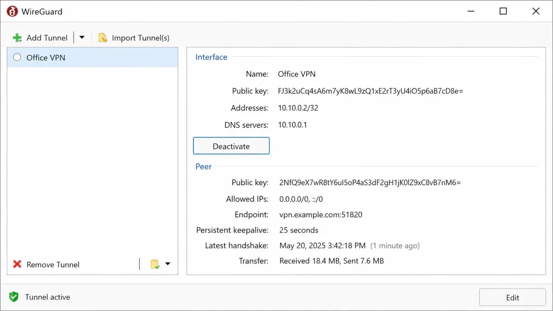Image resolution: width=553 pixels, height=311 pixels.
Task: Click Allowed IPs value 0.0.0.0/0, ::/0
Action: [x=301, y=199]
